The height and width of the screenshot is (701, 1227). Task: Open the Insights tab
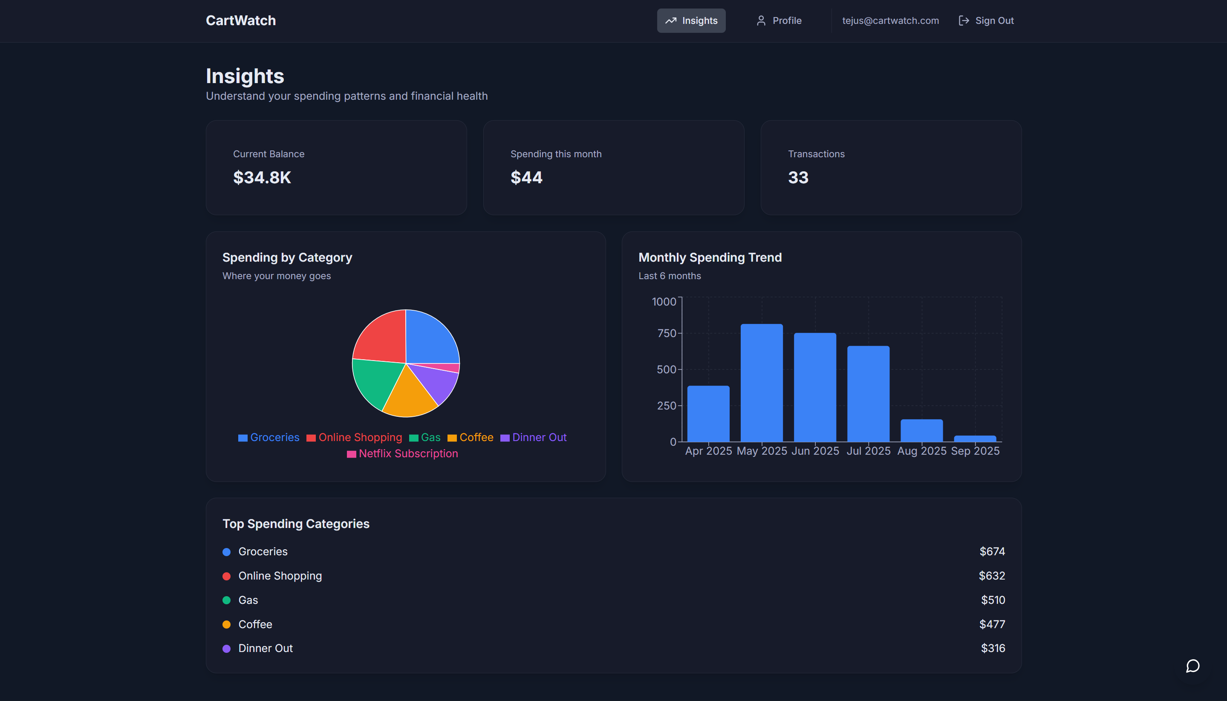coord(691,21)
